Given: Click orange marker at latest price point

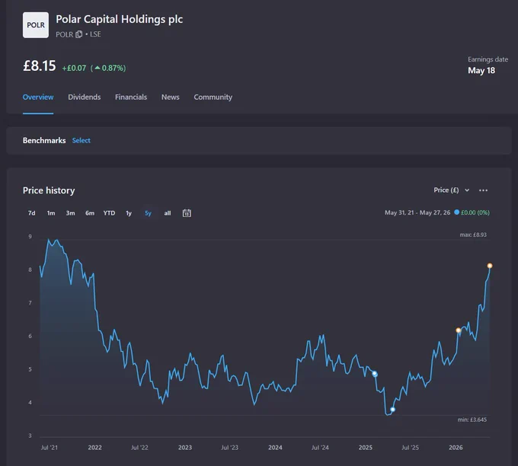Looking at the screenshot, I should 490,266.
